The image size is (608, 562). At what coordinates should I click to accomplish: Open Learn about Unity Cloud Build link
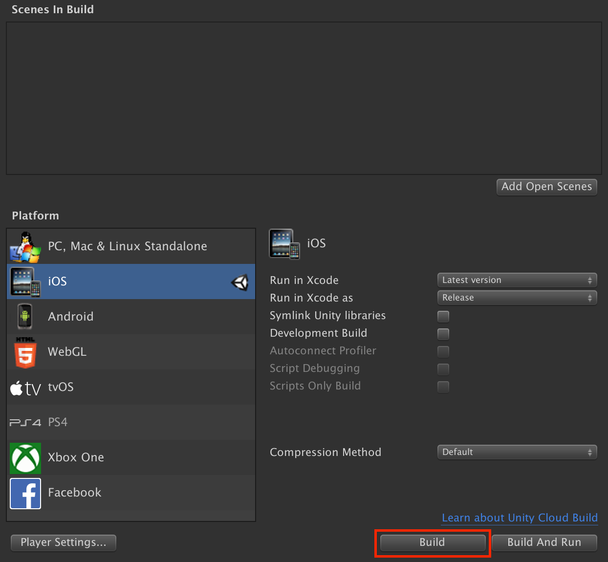coord(520,518)
